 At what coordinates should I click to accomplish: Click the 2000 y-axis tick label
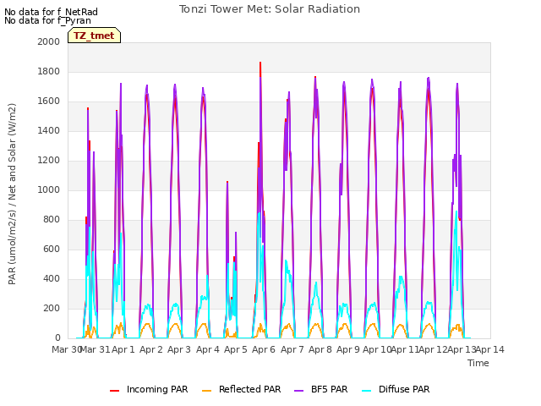(49, 41)
